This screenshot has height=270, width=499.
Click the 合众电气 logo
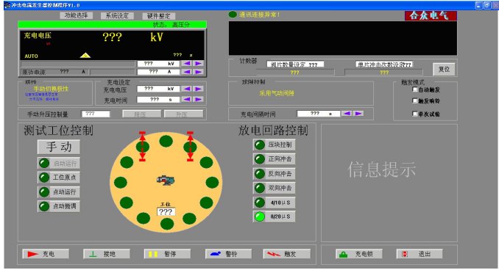431,15
